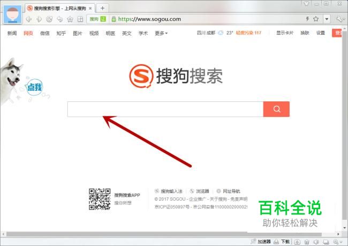The width and height of the screenshot is (348, 246).
Task: Click the red magnifier search button
Action: 277,109
